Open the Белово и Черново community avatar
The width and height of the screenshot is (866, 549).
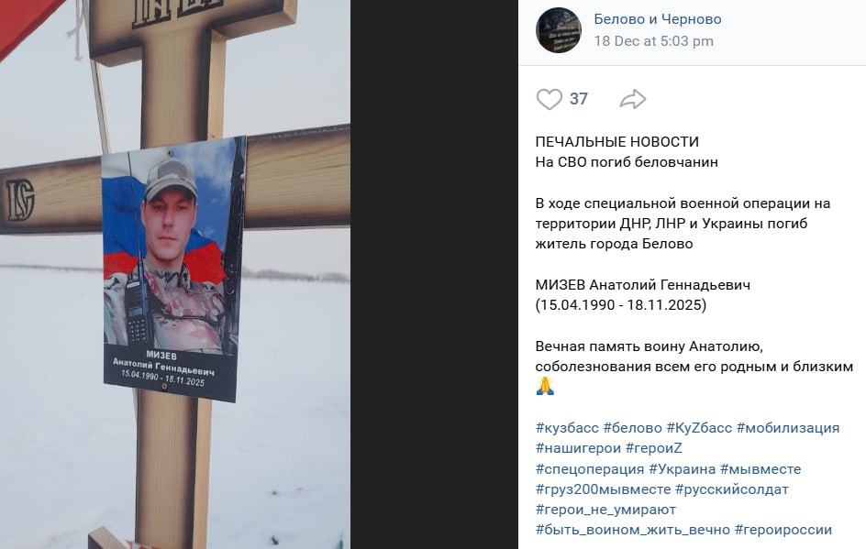559,30
